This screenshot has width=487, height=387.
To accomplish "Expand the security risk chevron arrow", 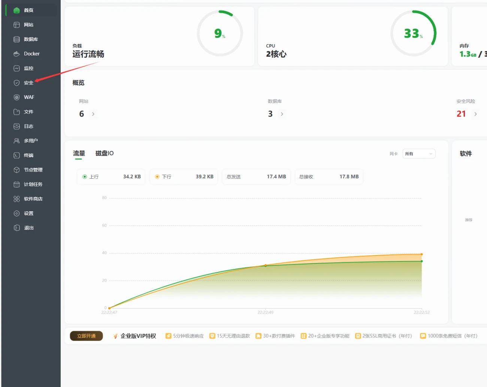I will pos(476,114).
